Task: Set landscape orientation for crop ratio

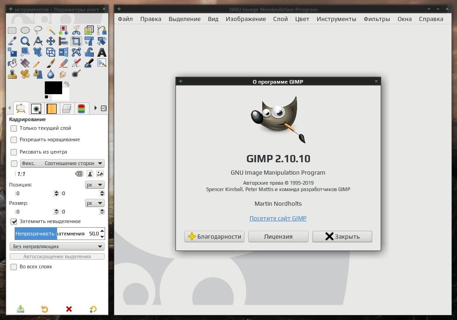Action: point(100,174)
